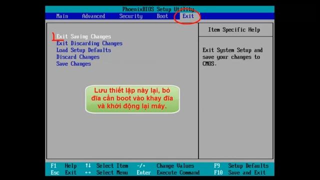Click the Esc Exit legend entry
Image resolution: width=320 pixels, height=180 pixels.
(x=63, y=172)
